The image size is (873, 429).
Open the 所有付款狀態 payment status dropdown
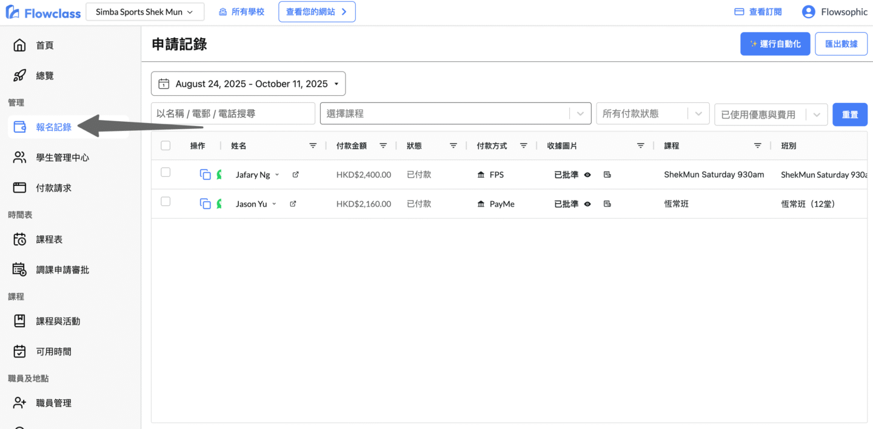(x=652, y=113)
